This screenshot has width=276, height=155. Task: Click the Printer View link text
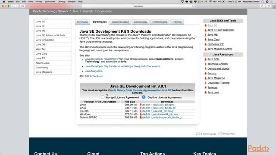click(229, 134)
